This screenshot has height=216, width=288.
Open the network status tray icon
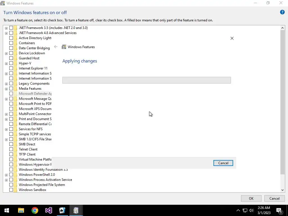(245, 210)
